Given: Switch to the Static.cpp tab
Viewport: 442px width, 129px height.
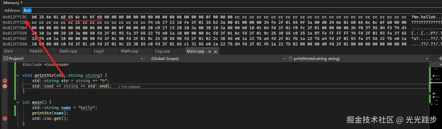Looking at the screenshot, I should (x=68, y=51).
